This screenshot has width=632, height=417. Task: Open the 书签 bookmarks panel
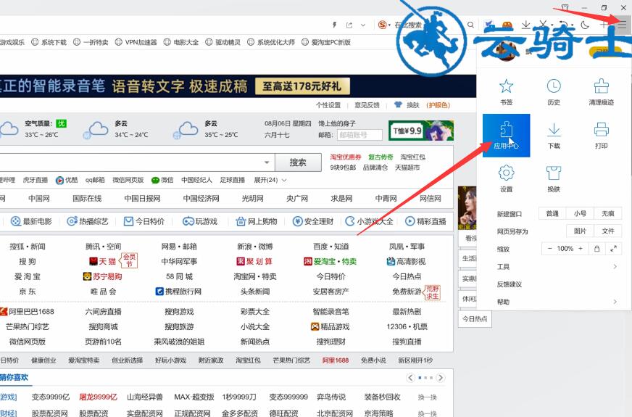click(x=506, y=92)
